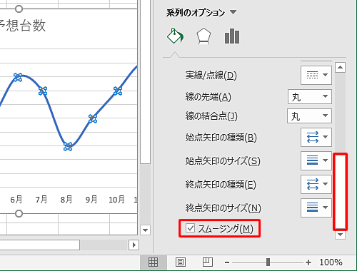
Task: Select the 7月 data point marker
Action: coord(43,91)
